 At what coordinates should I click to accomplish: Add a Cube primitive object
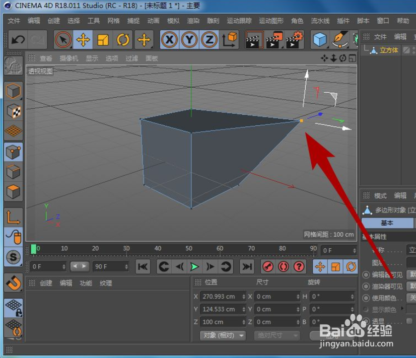tap(320, 40)
